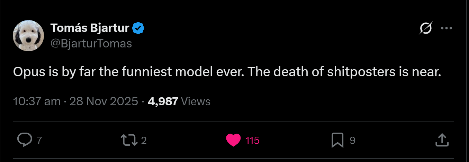
Task: Open Tomás Bjartur's dog profile picture
Action: [28, 36]
